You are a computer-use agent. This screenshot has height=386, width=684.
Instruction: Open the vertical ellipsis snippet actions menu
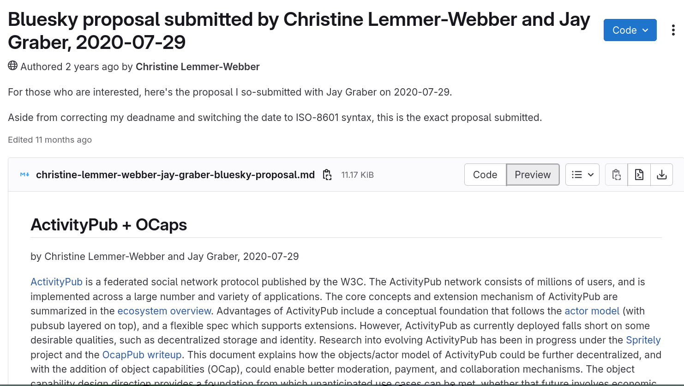[673, 30]
